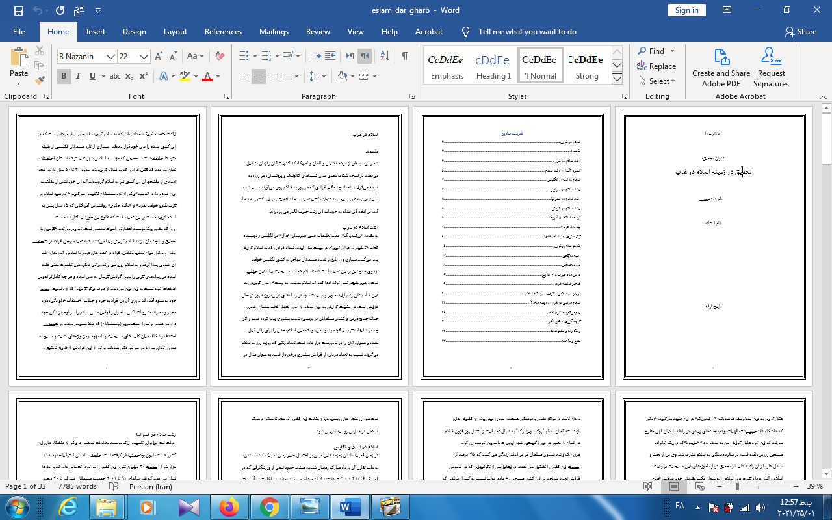Click the Increase Indent icon
The width and height of the screenshot is (832, 520).
[x=331, y=56]
